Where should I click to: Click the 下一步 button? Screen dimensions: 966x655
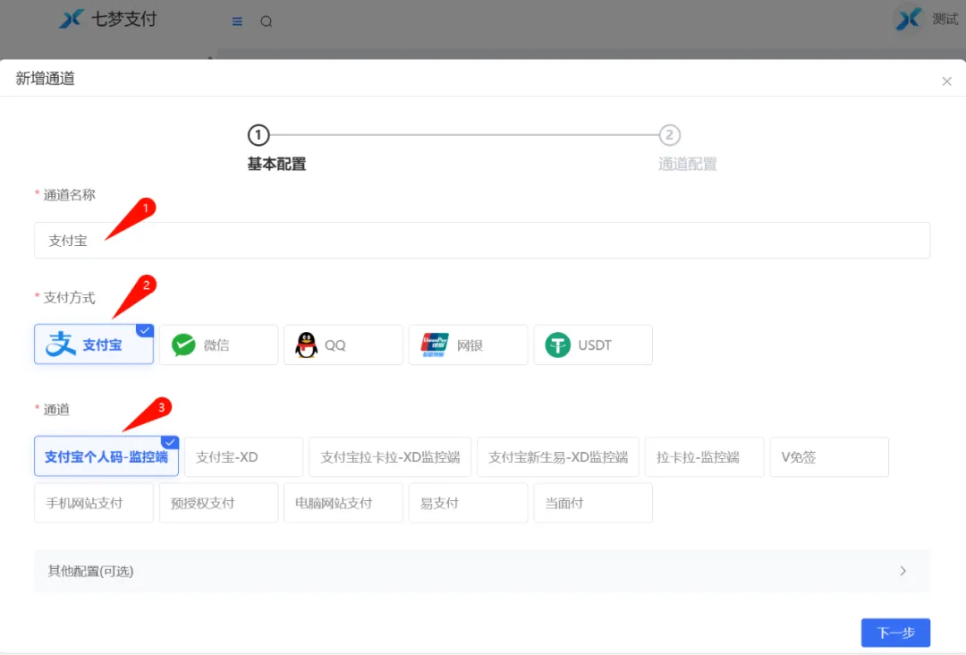(x=895, y=633)
